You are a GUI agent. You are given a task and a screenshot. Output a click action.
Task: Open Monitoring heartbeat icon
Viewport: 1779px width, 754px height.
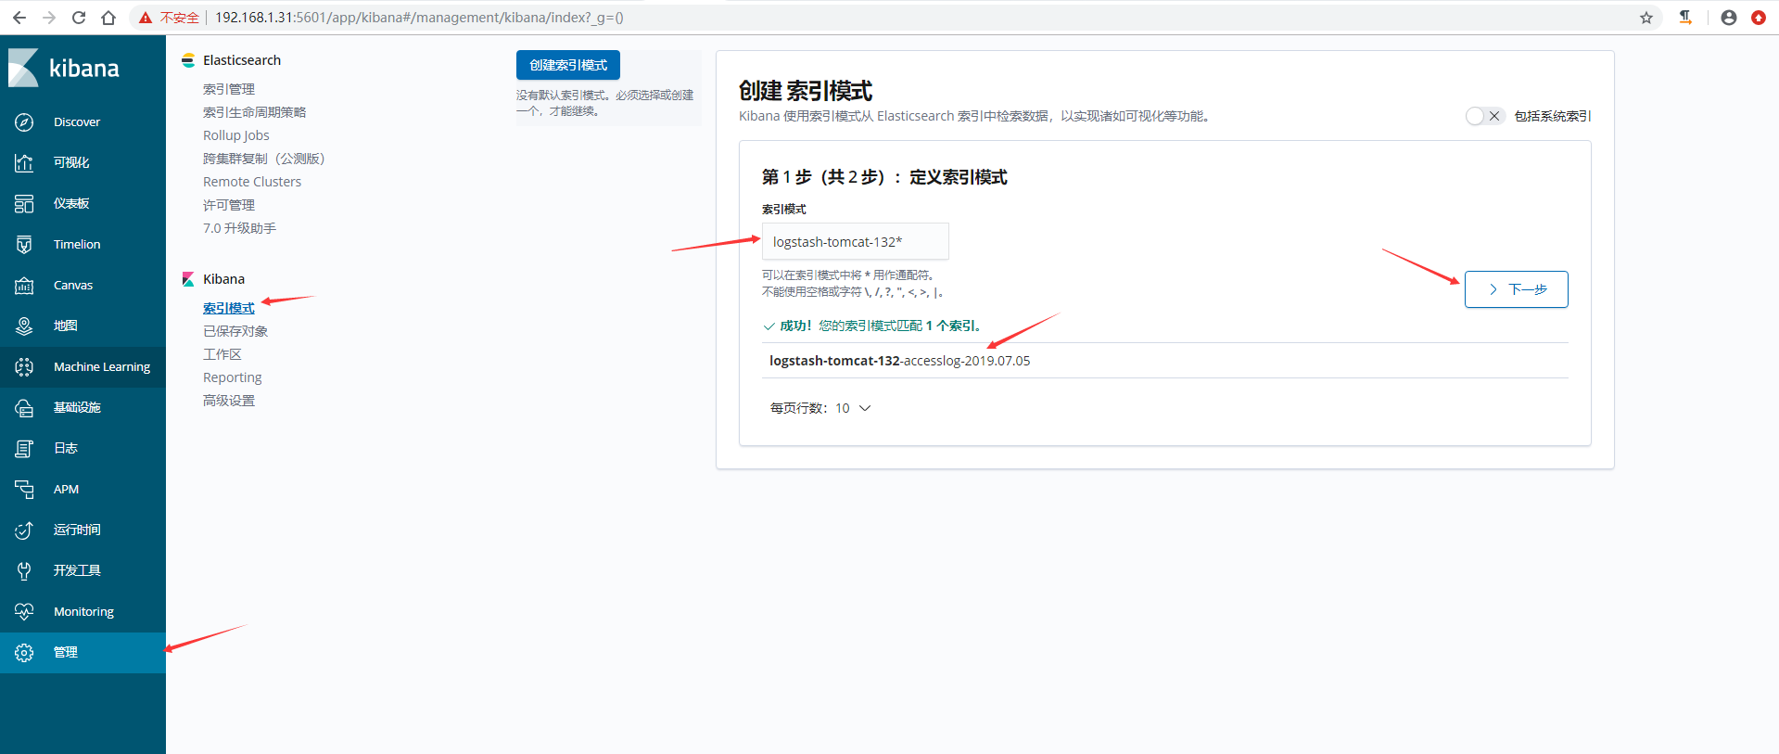point(24,612)
